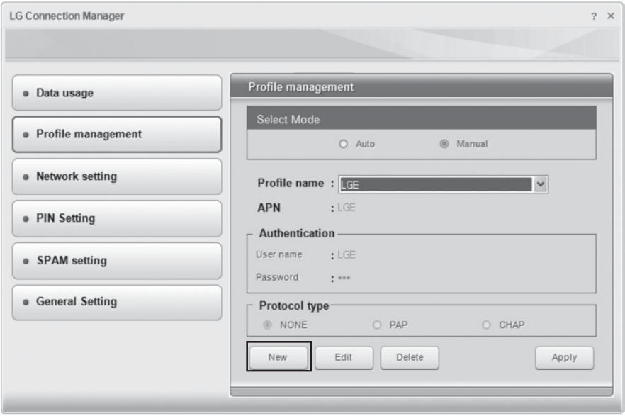Choose NONE protocol type

[x=267, y=325]
